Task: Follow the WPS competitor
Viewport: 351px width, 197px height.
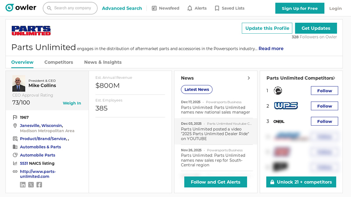Action: click(x=324, y=106)
